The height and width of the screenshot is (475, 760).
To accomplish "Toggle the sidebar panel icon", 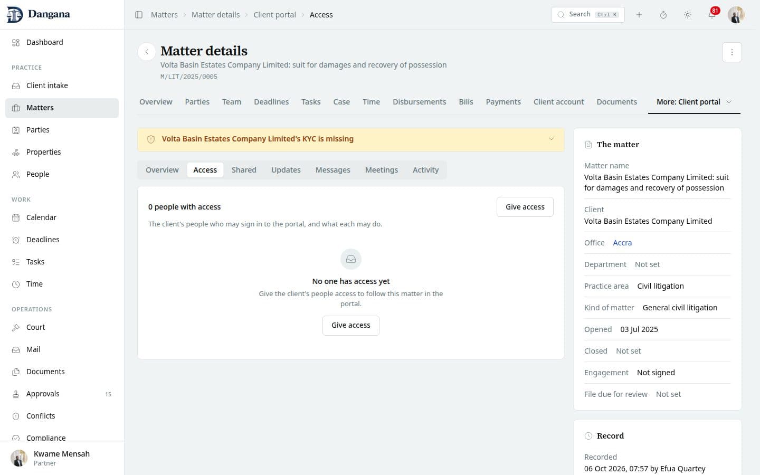I will 139,15.
